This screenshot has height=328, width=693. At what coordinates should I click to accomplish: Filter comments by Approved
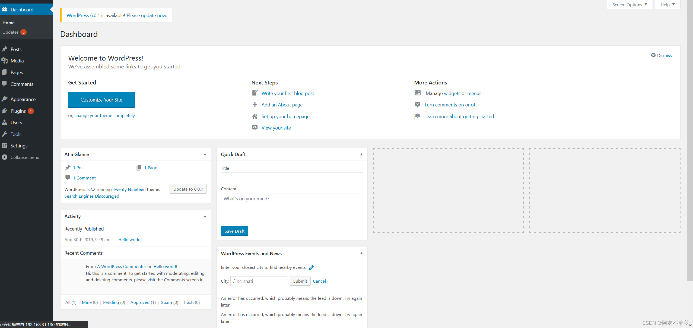coord(140,302)
